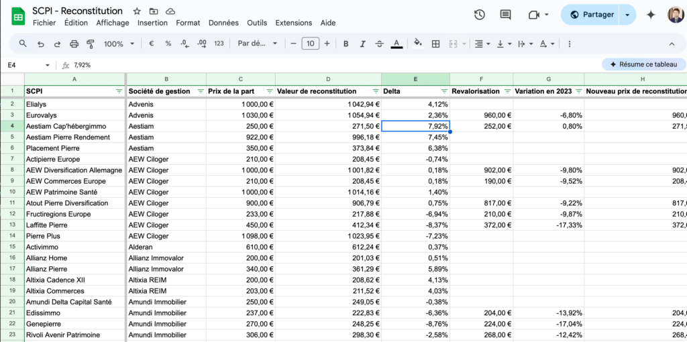Open the Outils menu

[257, 23]
